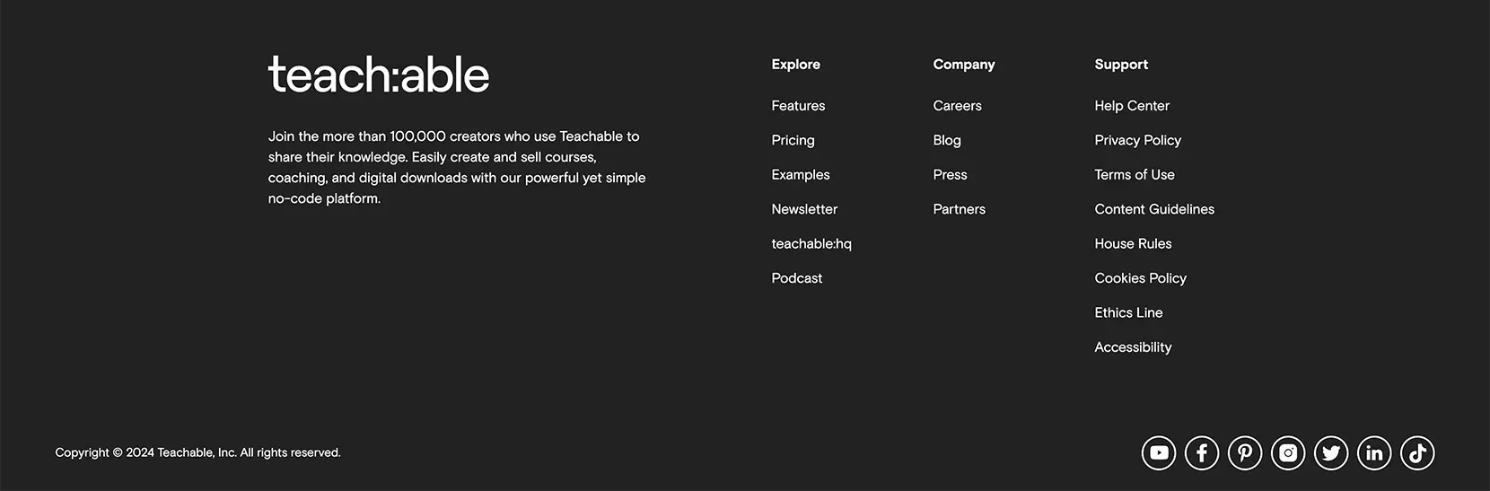
Task: Click the teach:able logo
Action: pyautogui.click(x=379, y=75)
